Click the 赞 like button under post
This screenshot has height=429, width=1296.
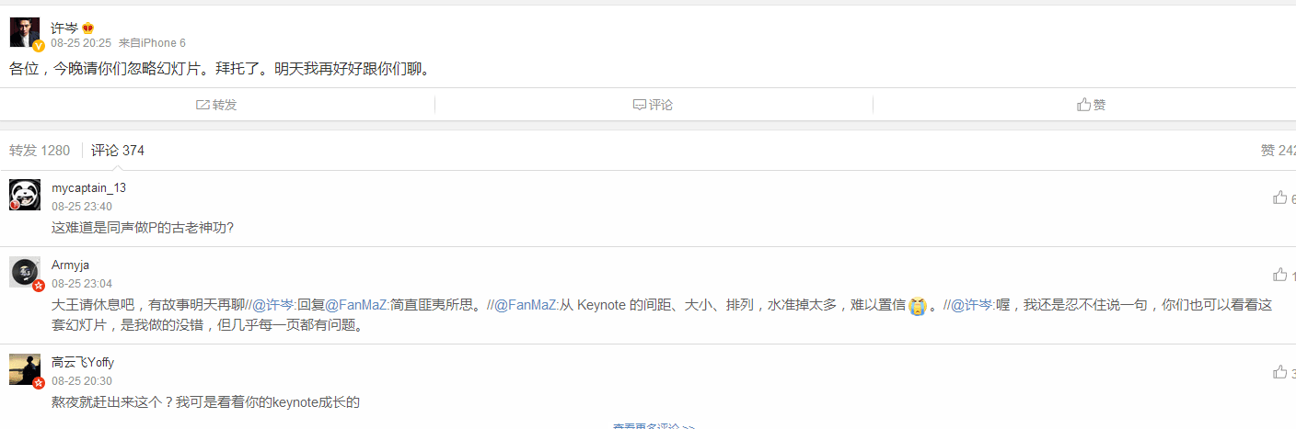coord(1092,105)
